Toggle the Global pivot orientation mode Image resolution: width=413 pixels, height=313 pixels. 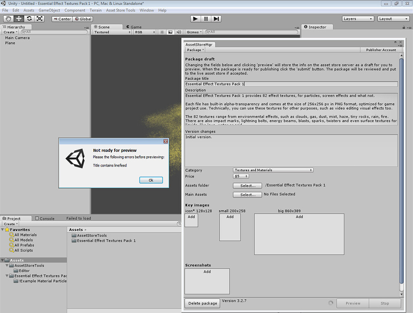[83, 19]
